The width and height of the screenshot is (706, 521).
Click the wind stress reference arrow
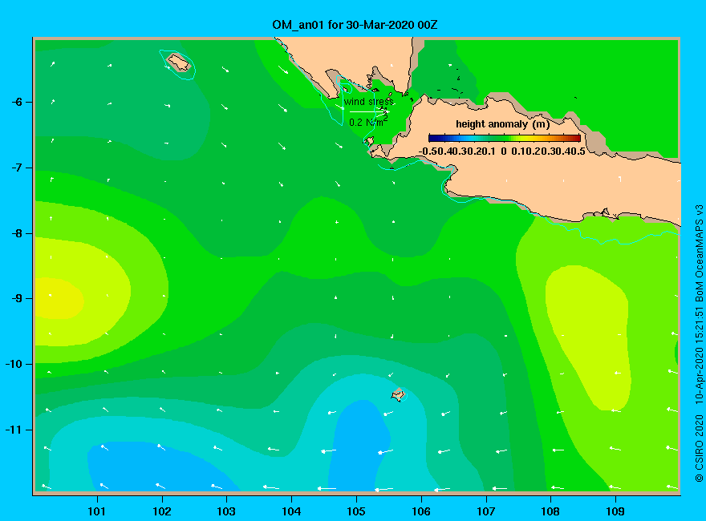[368, 111]
